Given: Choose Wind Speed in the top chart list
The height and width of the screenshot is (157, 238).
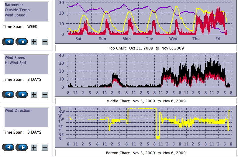Looking at the screenshot, I should pyautogui.click(x=15, y=15).
